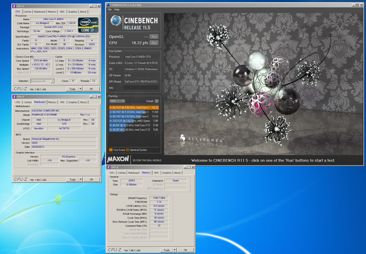Switch to Caches tab in Memory CPU-Z window
The width and height of the screenshot is (366, 254).
coord(122,173)
